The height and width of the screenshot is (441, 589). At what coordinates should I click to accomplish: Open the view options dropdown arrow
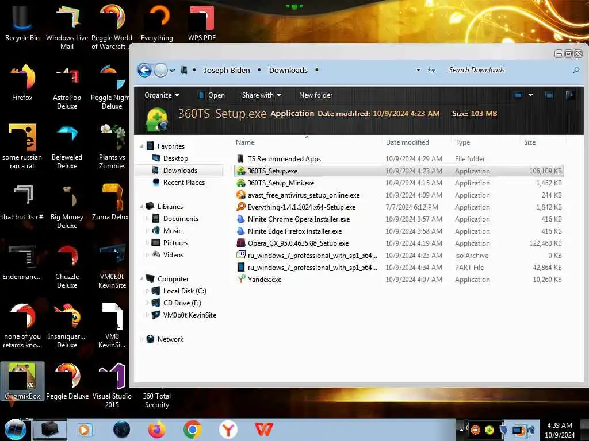(x=530, y=95)
